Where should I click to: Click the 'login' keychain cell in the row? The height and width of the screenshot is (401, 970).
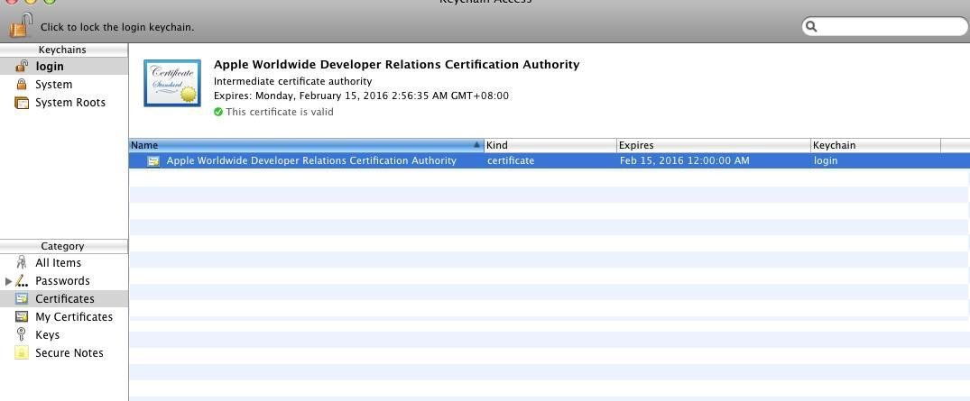coord(826,160)
